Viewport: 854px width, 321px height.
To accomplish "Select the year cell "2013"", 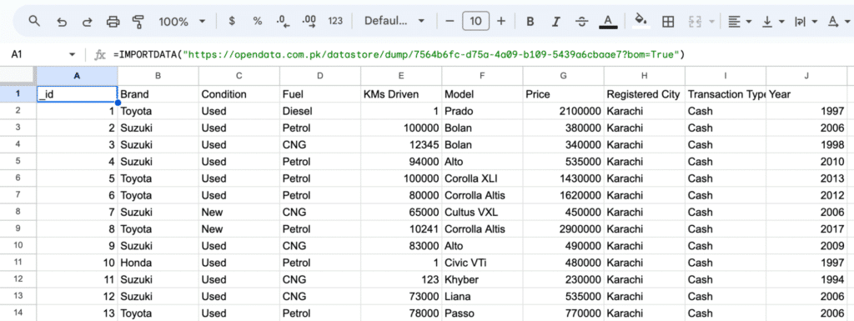I will [x=806, y=178].
